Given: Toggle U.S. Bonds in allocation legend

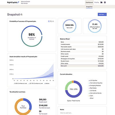Looking at the screenshot, I should [93, 91].
